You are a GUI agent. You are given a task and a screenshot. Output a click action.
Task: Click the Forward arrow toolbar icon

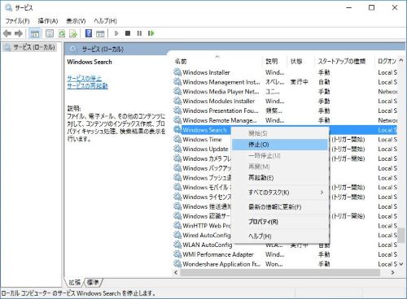pyautogui.click(x=19, y=33)
